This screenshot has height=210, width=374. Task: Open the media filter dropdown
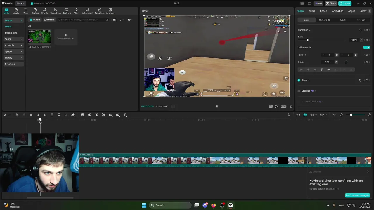(x=130, y=20)
